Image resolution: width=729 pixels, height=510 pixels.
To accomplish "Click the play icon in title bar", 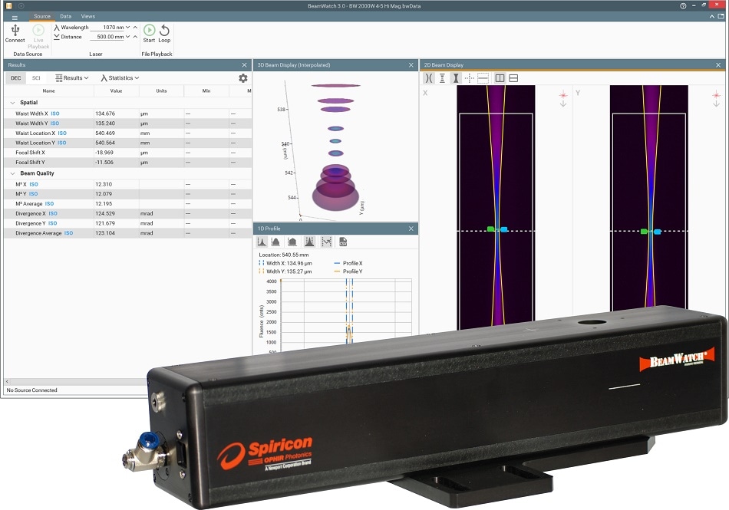I will coord(21,6).
